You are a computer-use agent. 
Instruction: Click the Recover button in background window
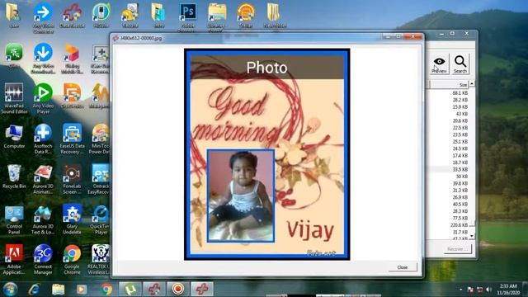click(x=457, y=249)
